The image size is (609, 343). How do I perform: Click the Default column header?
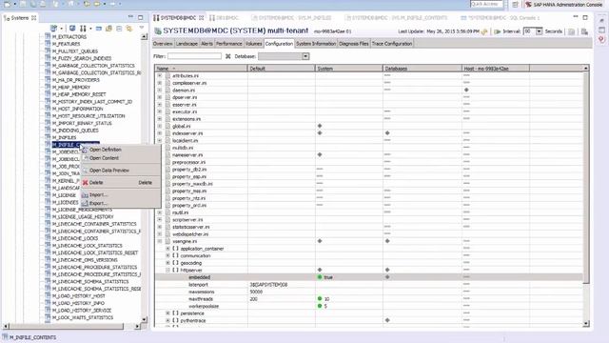(x=282, y=69)
